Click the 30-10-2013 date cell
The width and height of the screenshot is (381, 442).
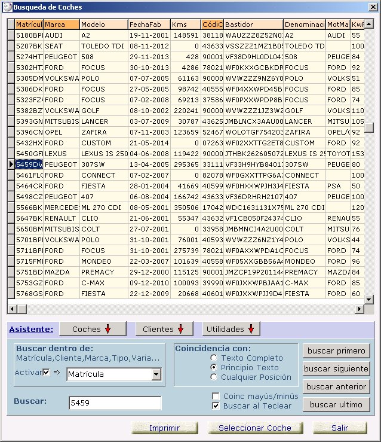tap(149, 68)
